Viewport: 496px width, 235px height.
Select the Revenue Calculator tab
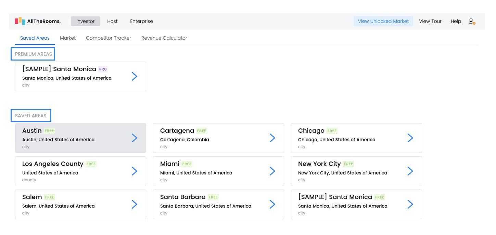coord(164,38)
